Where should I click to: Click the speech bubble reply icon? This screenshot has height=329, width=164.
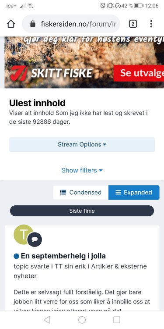tap(35, 240)
